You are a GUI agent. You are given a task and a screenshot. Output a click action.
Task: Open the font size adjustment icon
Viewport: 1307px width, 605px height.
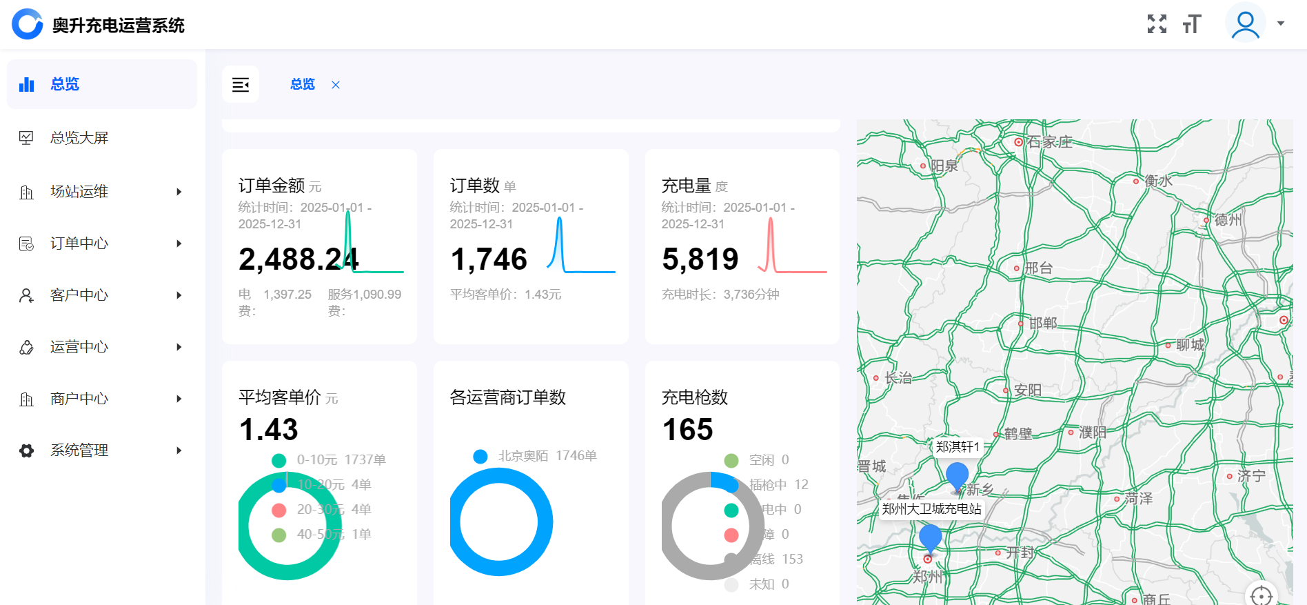coord(1192,24)
